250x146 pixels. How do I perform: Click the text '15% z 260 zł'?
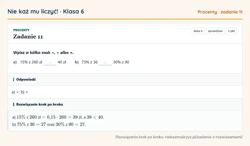pos(31,62)
